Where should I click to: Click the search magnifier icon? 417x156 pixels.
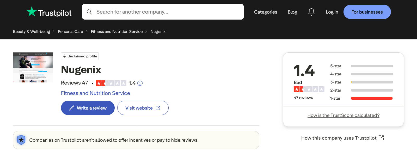(89, 12)
